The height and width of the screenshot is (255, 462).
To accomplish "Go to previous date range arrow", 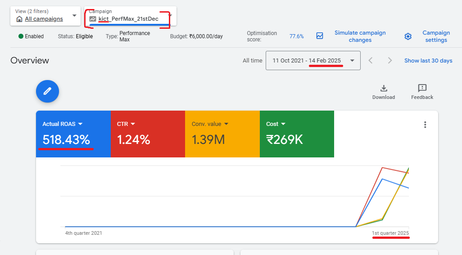I will (371, 61).
